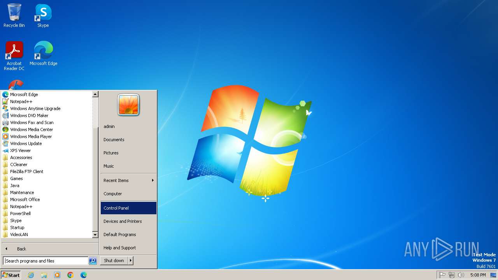The image size is (498, 280).
Task: Click programs list scroll down arrow
Action: (95, 235)
